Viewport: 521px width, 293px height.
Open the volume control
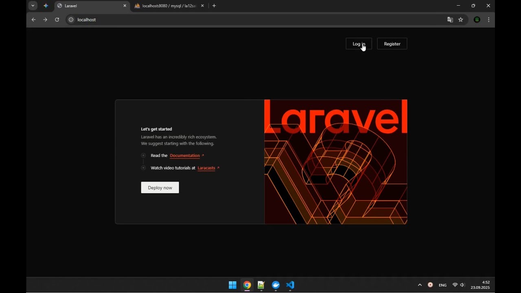[x=462, y=285]
